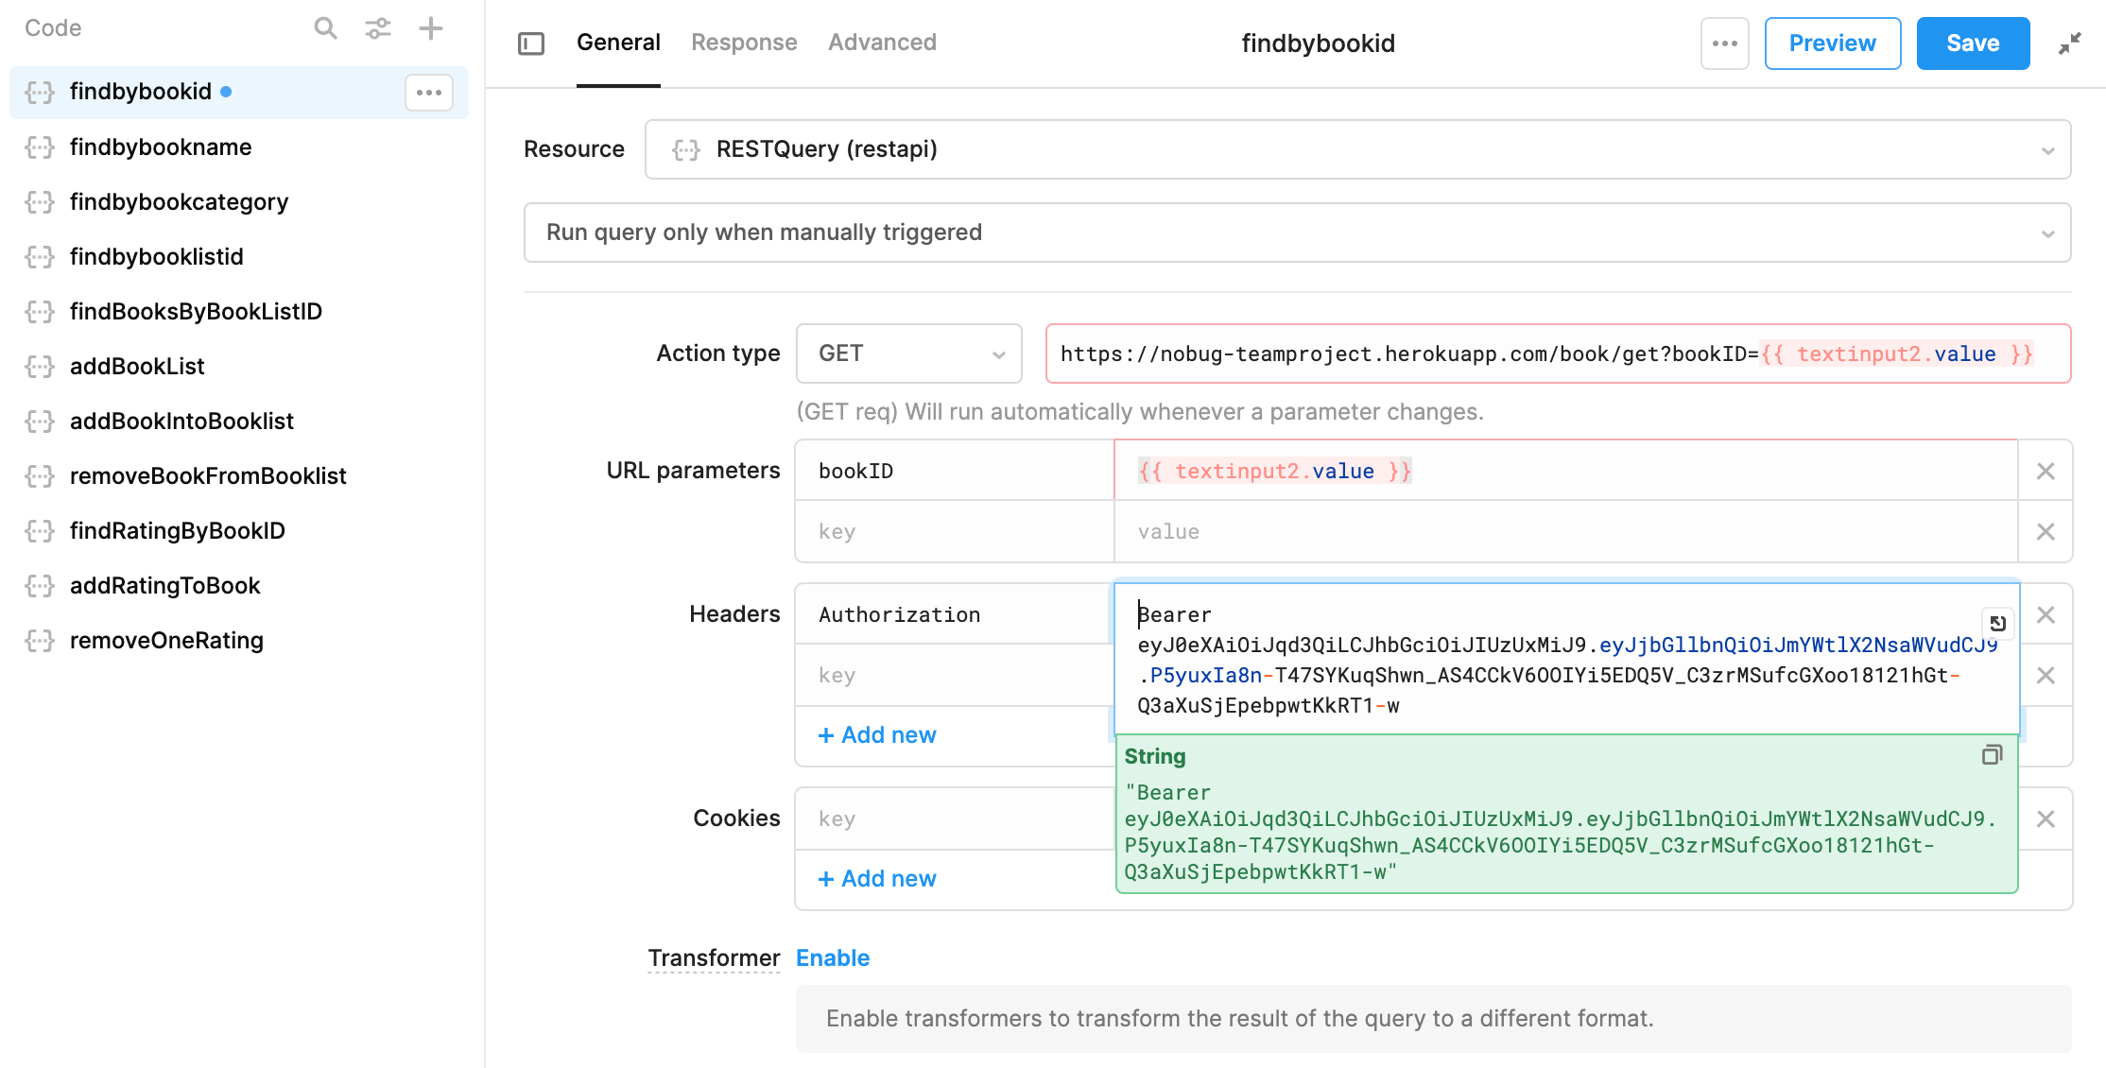Open the Advanced tab
The height and width of the screenshot is (1068, 2106).
coord(882,42)
